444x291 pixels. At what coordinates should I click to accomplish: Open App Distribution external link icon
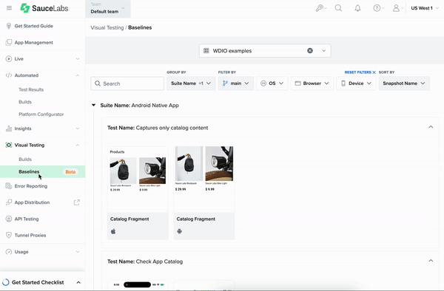(77, 202)
